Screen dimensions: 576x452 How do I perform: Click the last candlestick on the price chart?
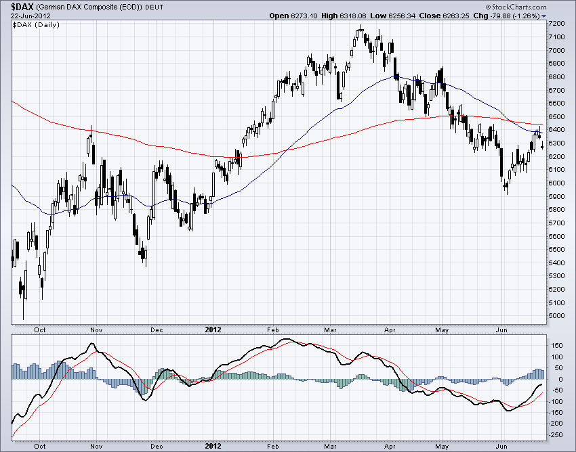(x=542, y=145)
